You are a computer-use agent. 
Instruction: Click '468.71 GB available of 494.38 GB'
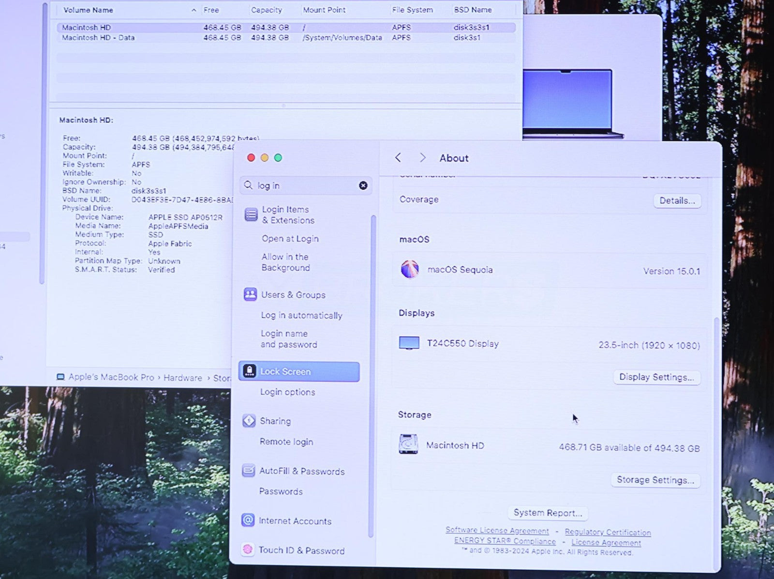tap(629, 448)
